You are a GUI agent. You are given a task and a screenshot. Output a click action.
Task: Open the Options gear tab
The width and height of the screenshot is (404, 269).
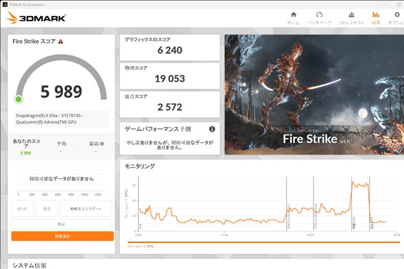(397, 18)
